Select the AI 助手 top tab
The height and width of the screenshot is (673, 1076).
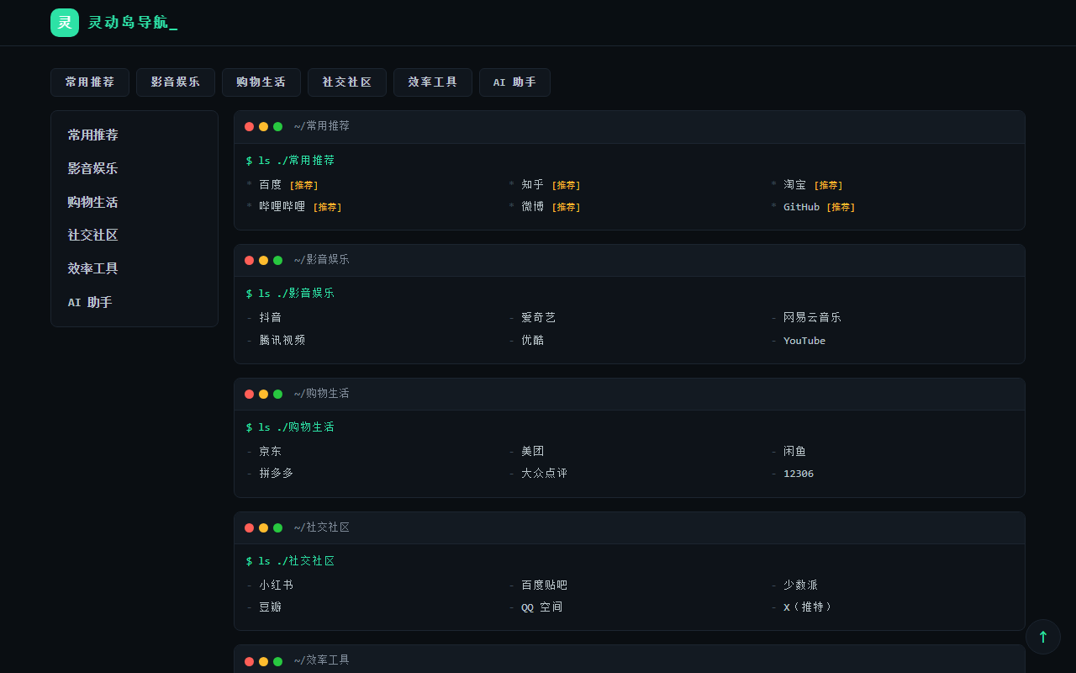[x=514, y=82]
